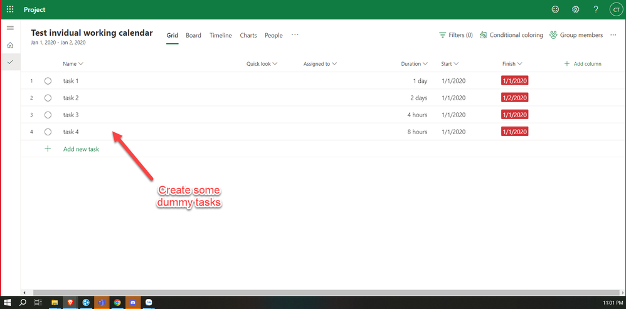Click Add column text
The image size is (626, 309).
[587, 64]
